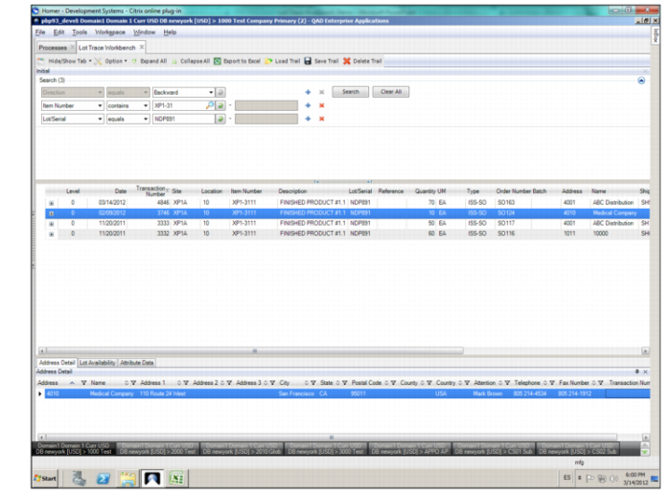This screenshot has height=495, width=671.
Task: Open the File menu
Action: pyautogui.click(x=40, y=32)
